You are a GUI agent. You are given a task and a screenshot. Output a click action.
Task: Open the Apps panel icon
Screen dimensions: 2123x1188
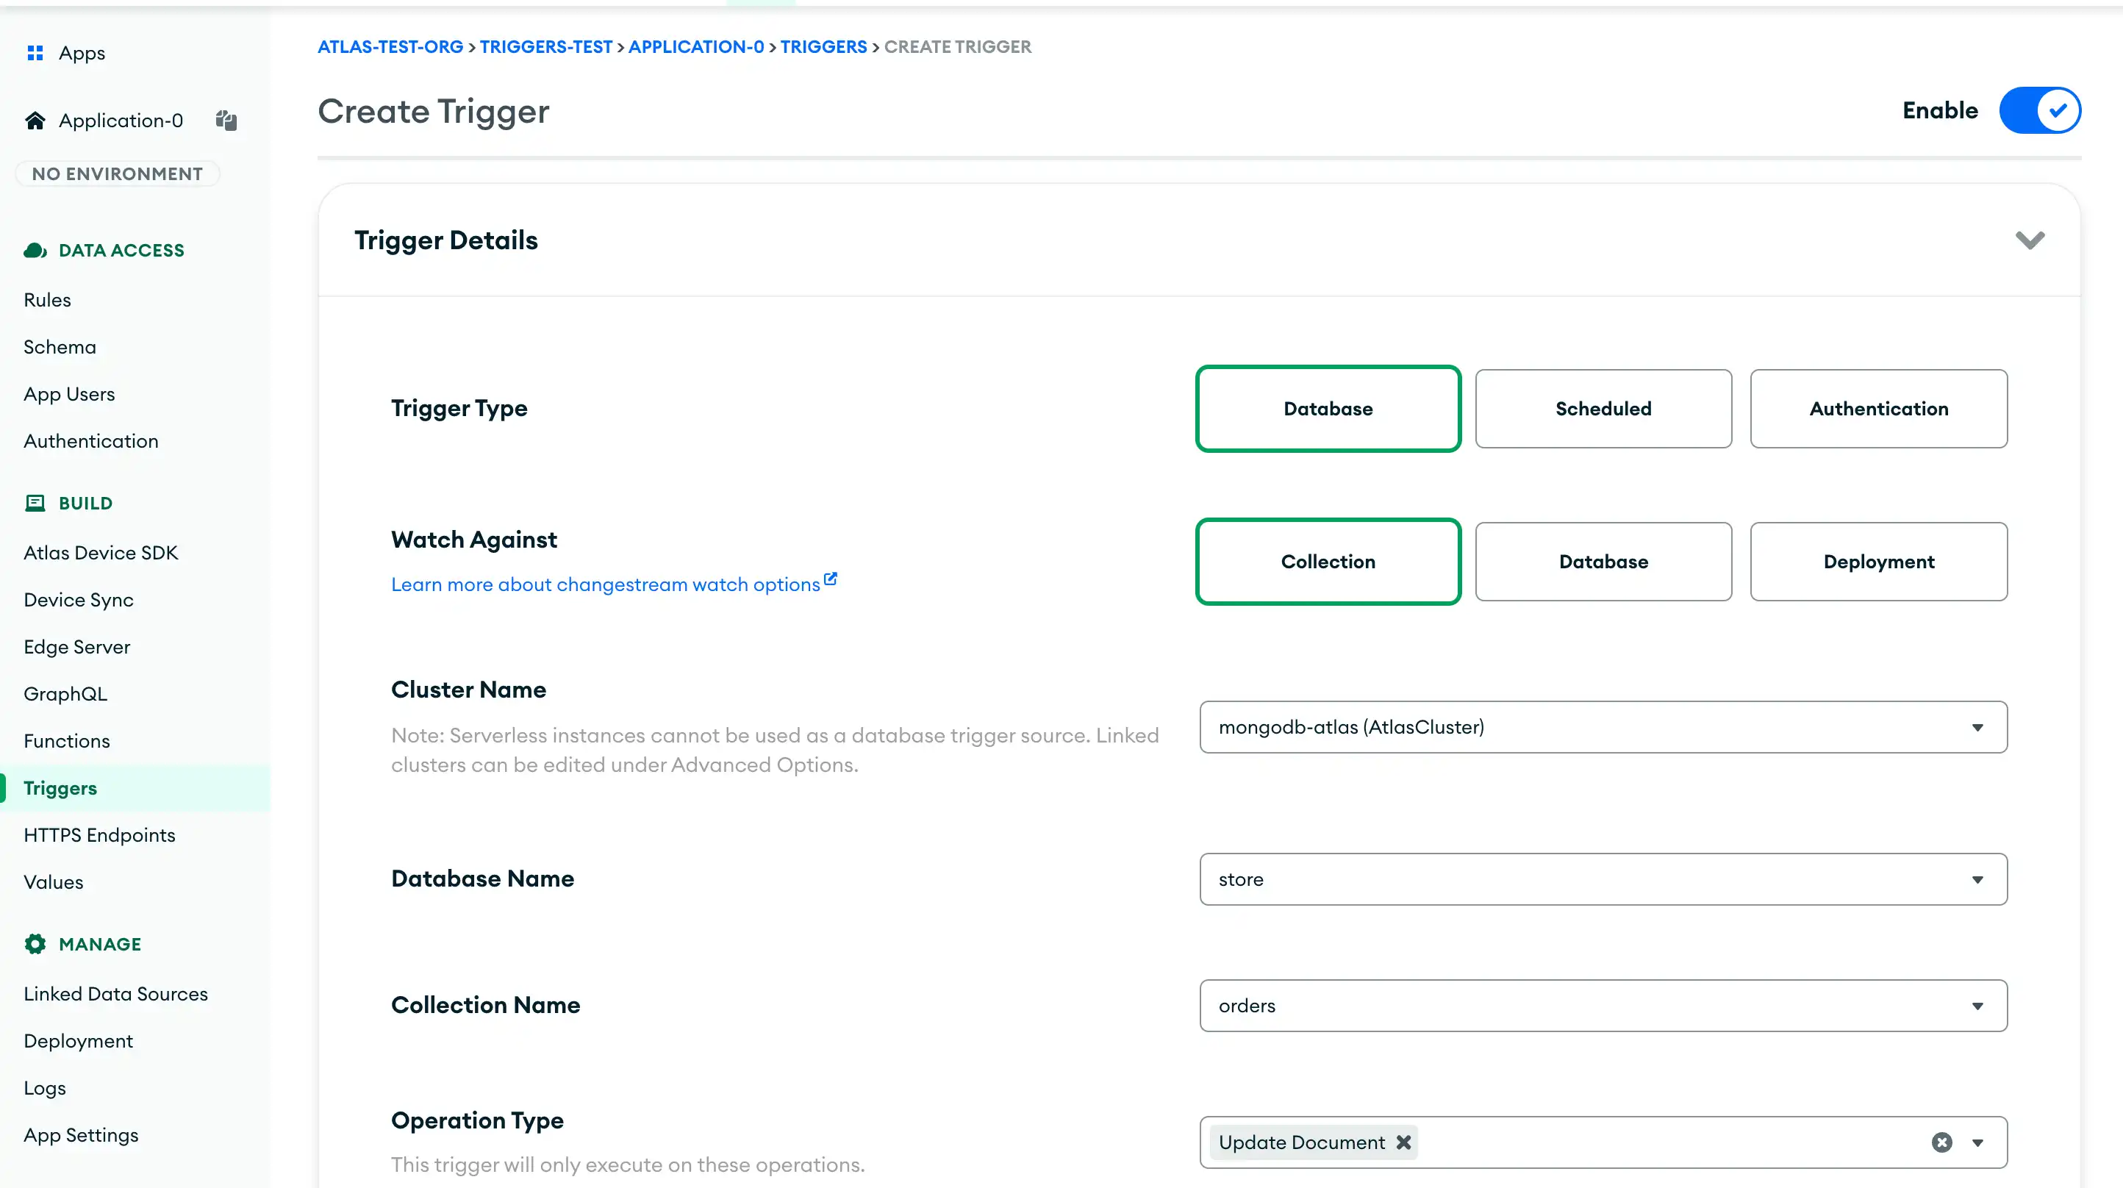(x=35, y=52)
